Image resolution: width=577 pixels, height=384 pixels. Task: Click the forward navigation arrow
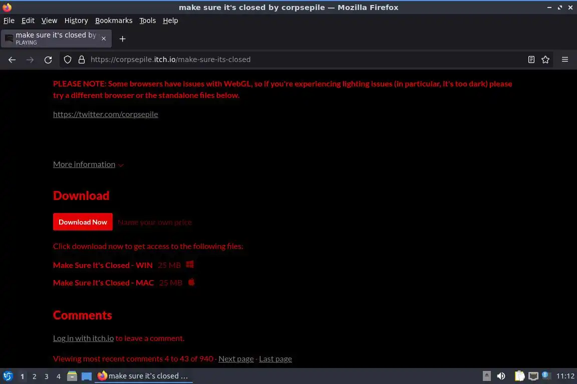click(x=30, y=59)
